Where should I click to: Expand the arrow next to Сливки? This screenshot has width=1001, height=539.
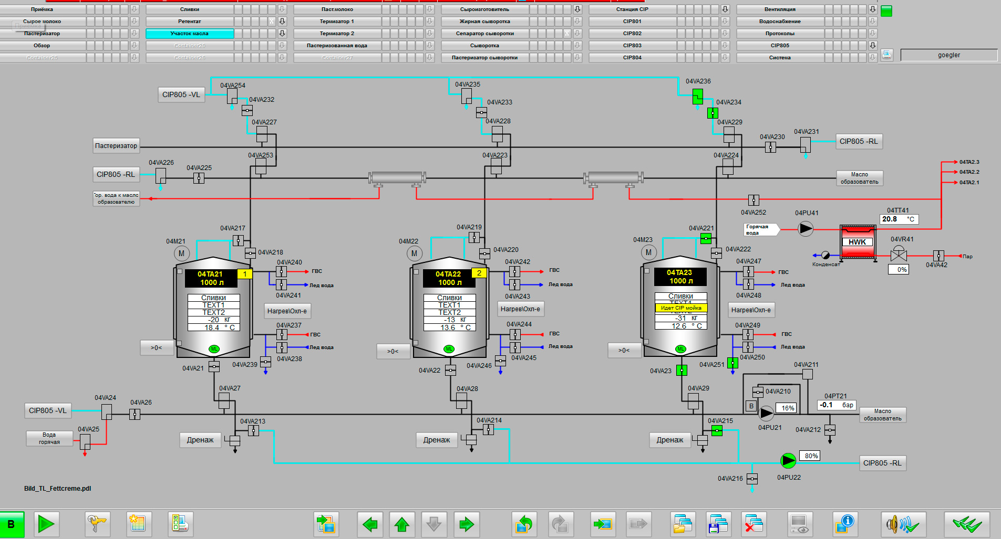(x=282, y=9)
